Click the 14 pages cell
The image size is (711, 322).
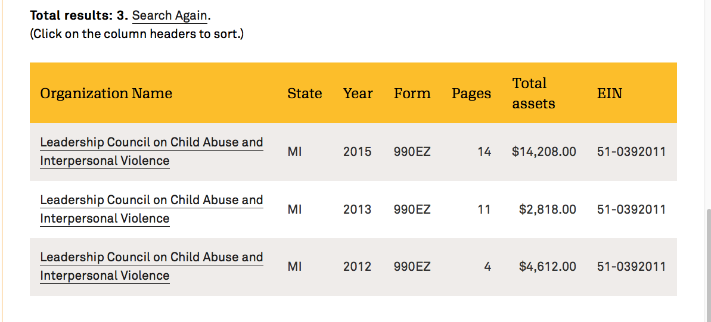[484, 152]
